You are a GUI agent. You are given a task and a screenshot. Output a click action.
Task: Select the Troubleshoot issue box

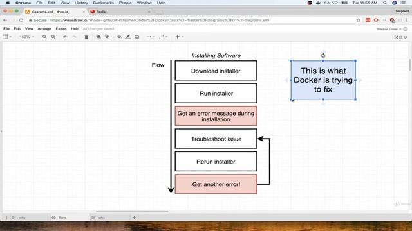(x=216, y=139)
